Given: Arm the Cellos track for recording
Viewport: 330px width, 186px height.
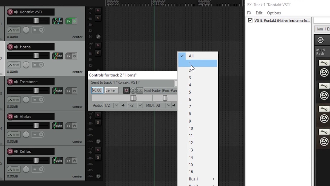Looking at the screenshot, I should (10, 151).
